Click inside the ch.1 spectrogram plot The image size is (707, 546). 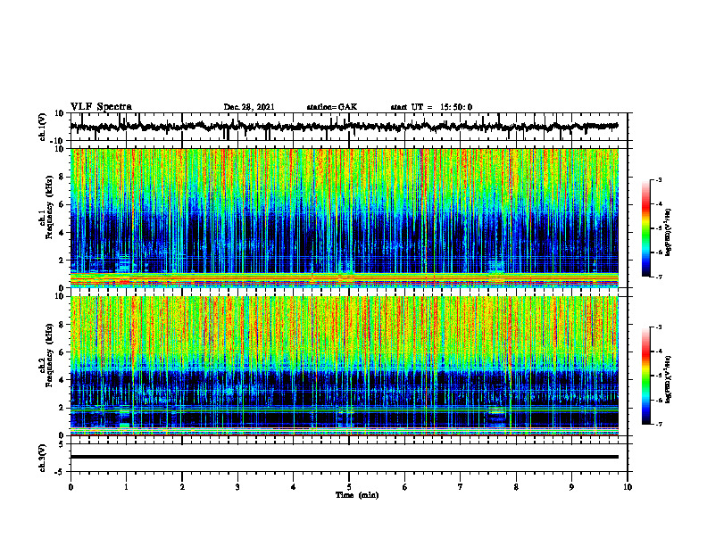tap(345, 218)
